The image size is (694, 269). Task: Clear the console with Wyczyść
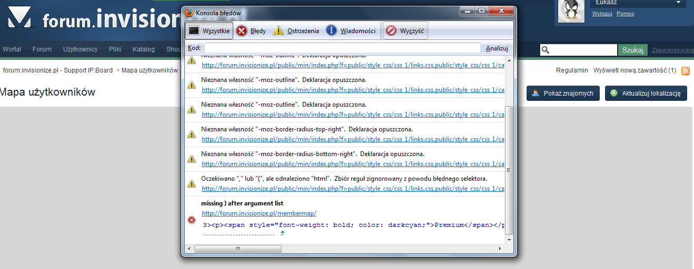click(405, 31)
